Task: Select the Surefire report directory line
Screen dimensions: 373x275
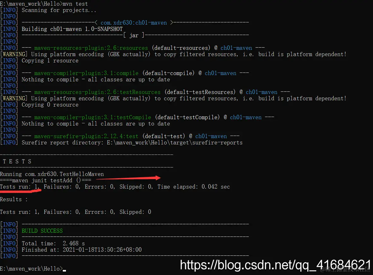Action: (132, 143)
